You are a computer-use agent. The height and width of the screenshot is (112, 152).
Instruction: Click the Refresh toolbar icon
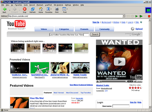pos(33,9)
